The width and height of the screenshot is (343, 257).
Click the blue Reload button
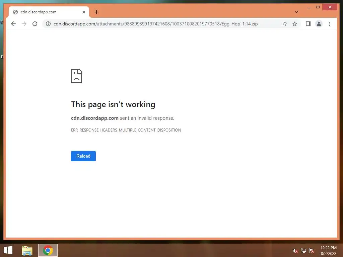(x=83, y=156)
